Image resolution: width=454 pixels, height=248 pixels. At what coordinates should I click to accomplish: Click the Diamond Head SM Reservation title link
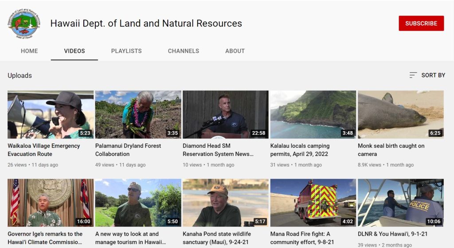(218, 150)
